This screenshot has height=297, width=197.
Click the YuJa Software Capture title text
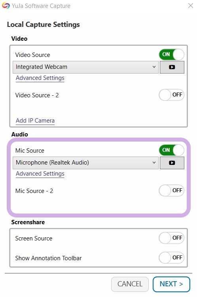tap(41, 6)
